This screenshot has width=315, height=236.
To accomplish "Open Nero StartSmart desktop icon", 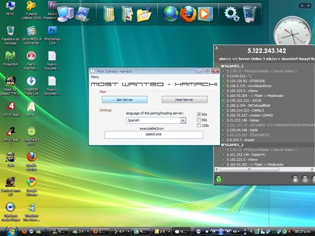I will coord(31,60).
